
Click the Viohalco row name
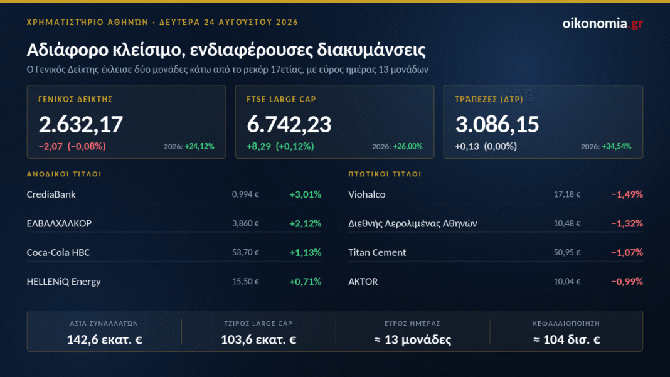click(366, 194)
